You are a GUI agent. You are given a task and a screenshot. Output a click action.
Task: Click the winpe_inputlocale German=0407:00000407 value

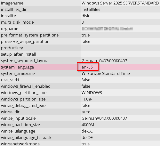click(104, 118)
